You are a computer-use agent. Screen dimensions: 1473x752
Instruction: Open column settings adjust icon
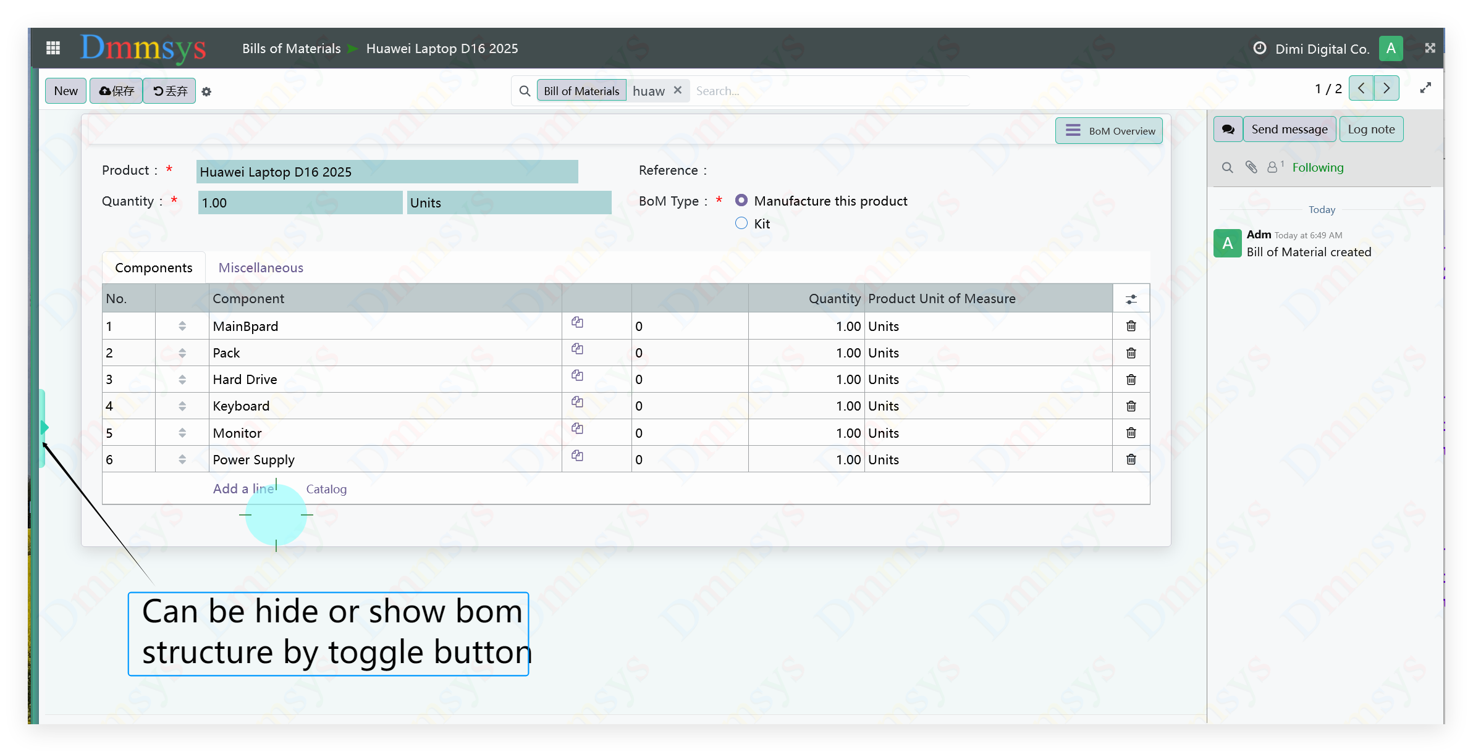pos(1131,299)
